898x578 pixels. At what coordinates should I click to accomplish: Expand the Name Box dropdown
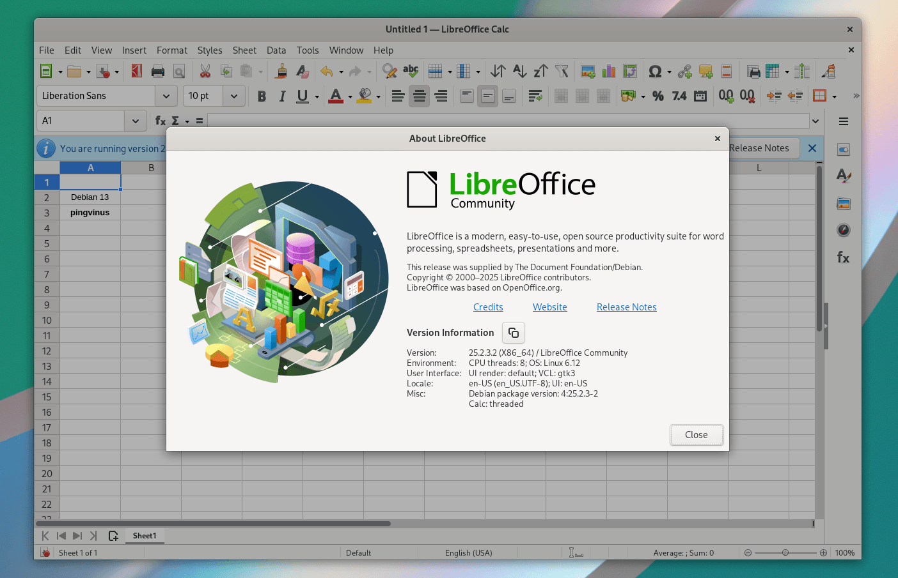(x=135, y=121)
